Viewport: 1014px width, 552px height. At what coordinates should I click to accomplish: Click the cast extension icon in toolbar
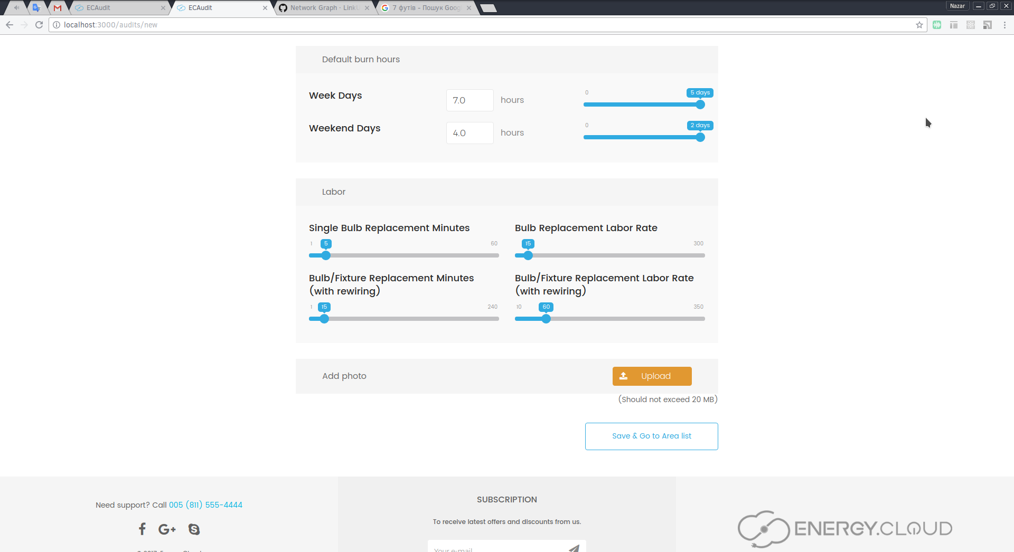pos(988,25)
